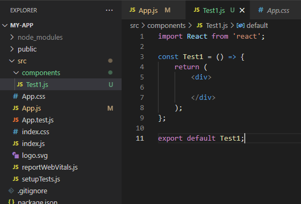Click 'return' keyword on line 4
301x204 pixels.
(x=187, y=67)
